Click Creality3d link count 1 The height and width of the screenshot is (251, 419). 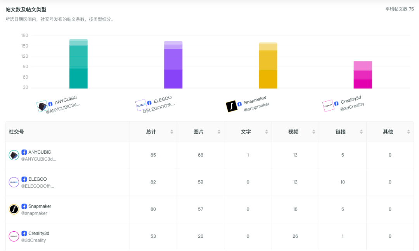(343, 236)
